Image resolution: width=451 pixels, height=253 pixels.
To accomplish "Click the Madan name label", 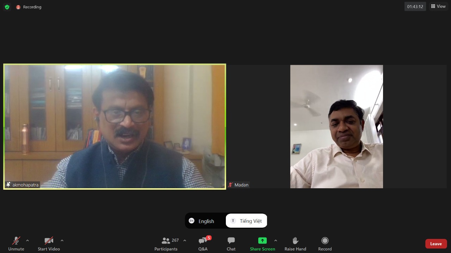I will coord(241,185).
